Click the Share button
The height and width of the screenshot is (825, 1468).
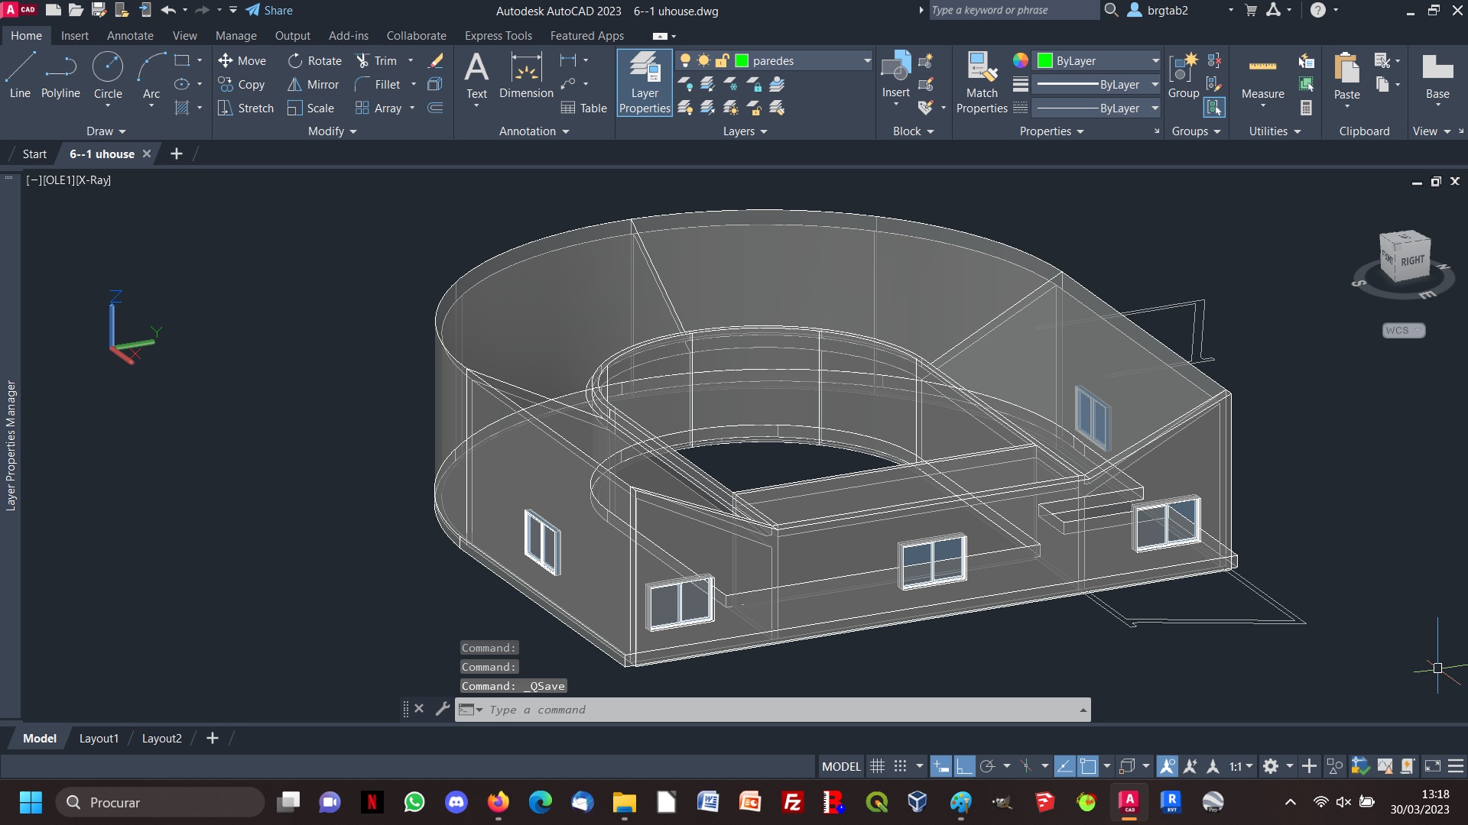pos(269,10)
